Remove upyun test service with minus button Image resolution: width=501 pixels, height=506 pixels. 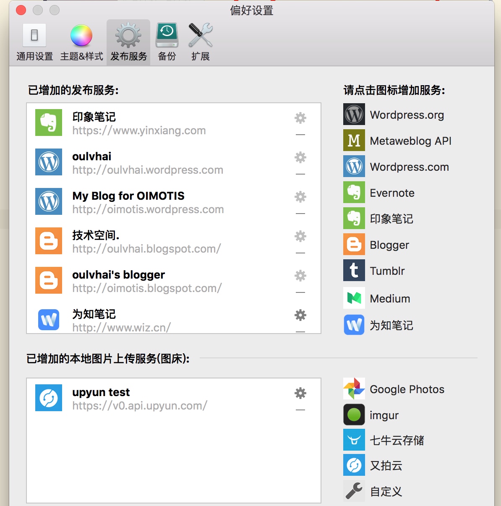click(300, 410)
